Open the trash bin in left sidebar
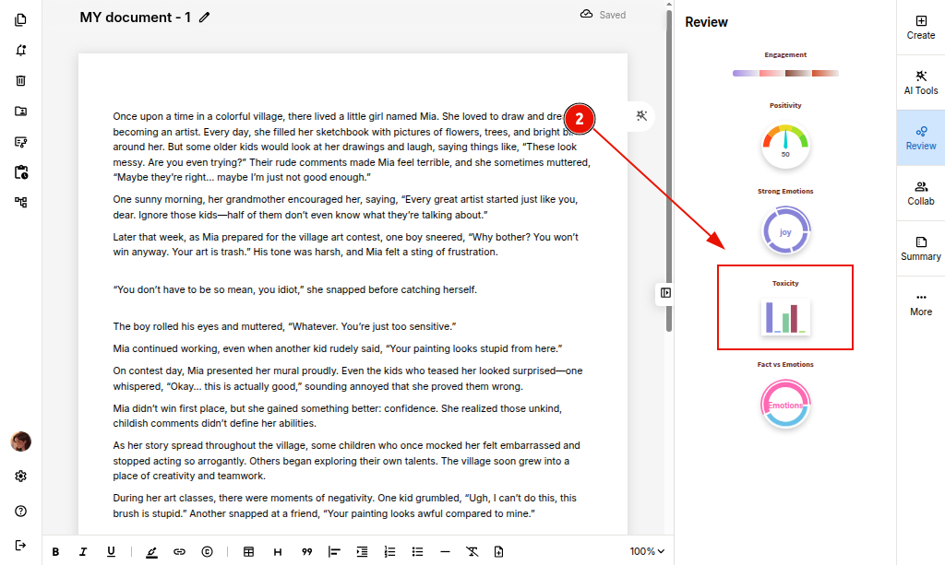This screenshot has width=945, height=565. tap(20, 80)
